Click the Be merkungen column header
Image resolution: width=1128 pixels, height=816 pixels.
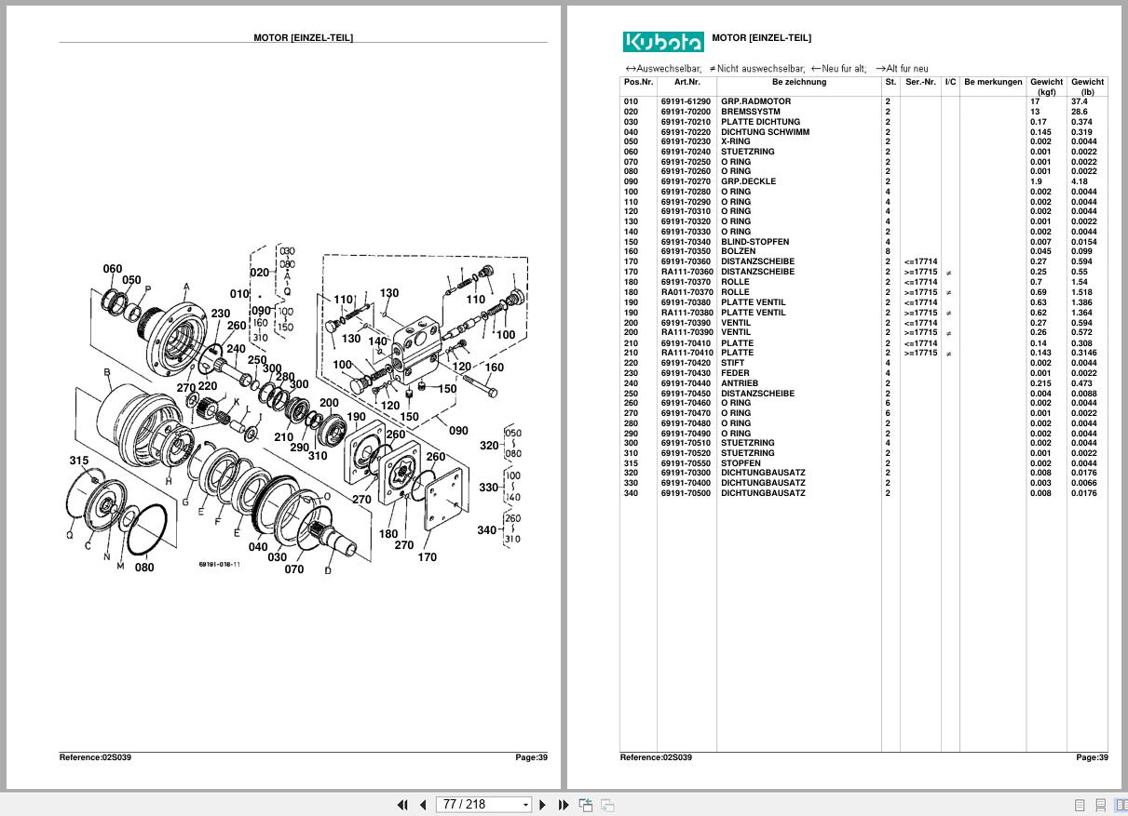click(993, 82)
